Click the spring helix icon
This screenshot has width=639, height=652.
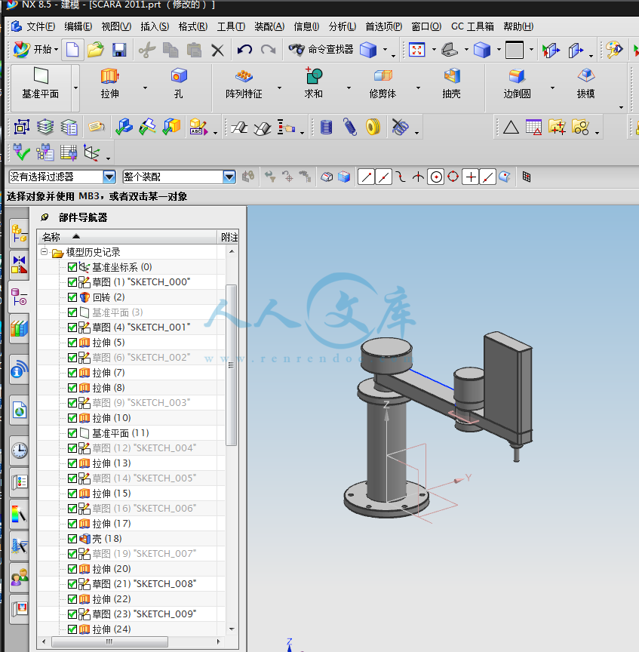coord(349,128)
